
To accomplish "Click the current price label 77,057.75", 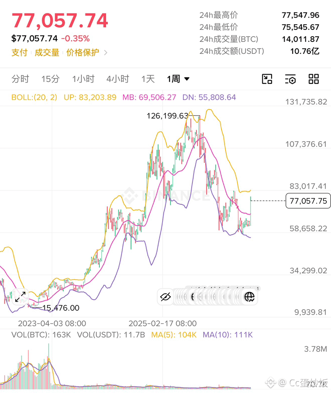I will pyautogui.click(x=308, y=201).
